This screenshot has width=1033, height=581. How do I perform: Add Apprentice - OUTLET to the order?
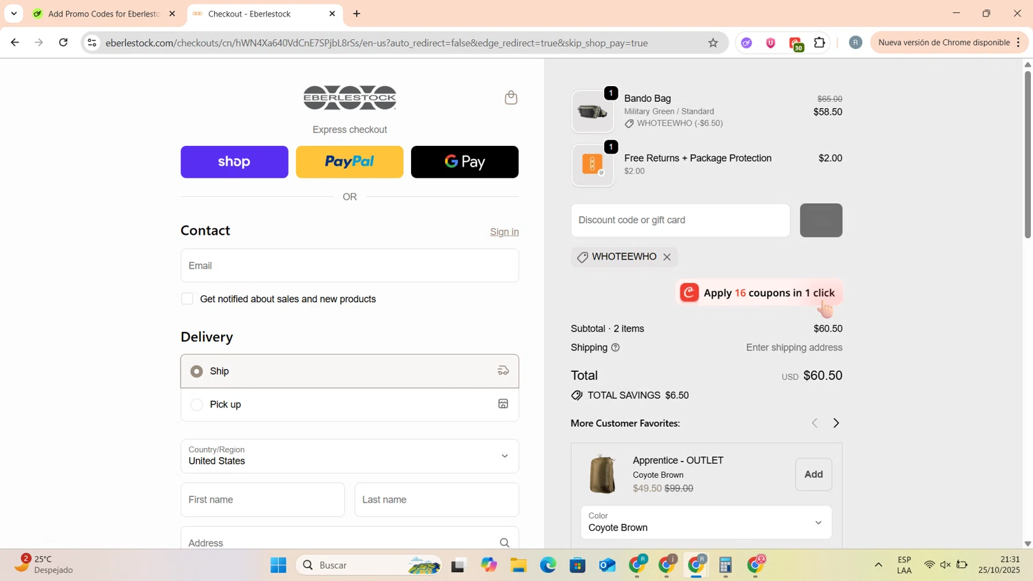(813, 474)
